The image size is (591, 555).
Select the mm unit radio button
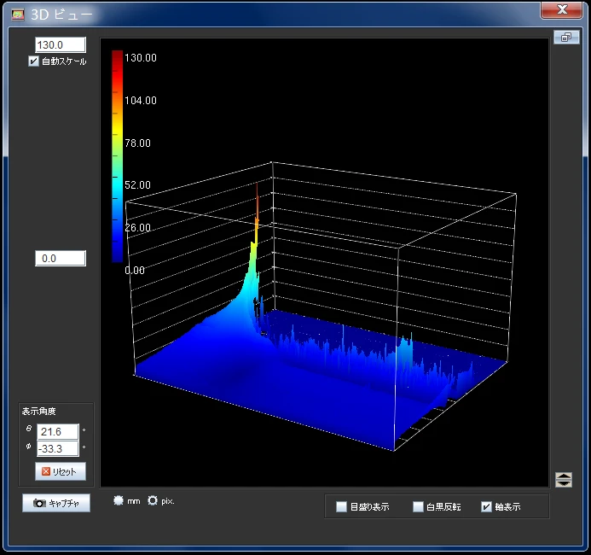(119, 501)
